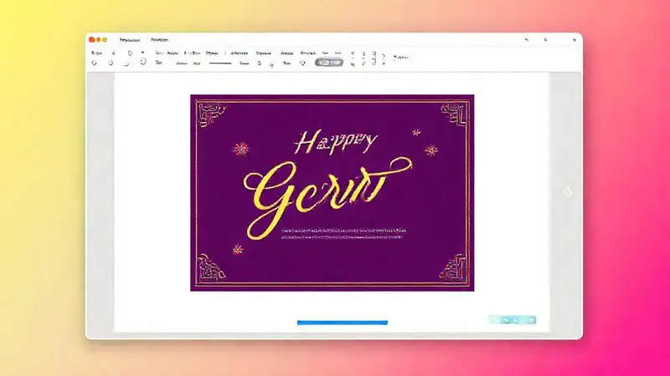Screen dimensions: 670x376
Task: Click the blue horizontal scrollbar below the canvas
Action: 342,322
